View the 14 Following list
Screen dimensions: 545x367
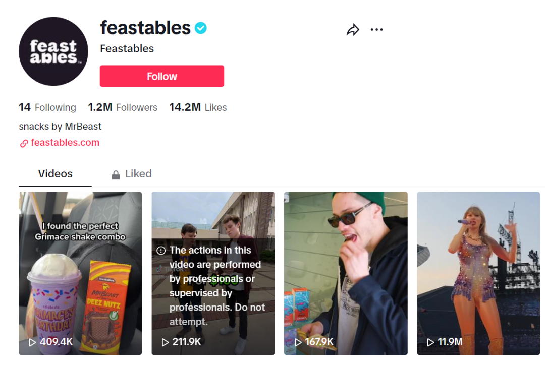47,107
